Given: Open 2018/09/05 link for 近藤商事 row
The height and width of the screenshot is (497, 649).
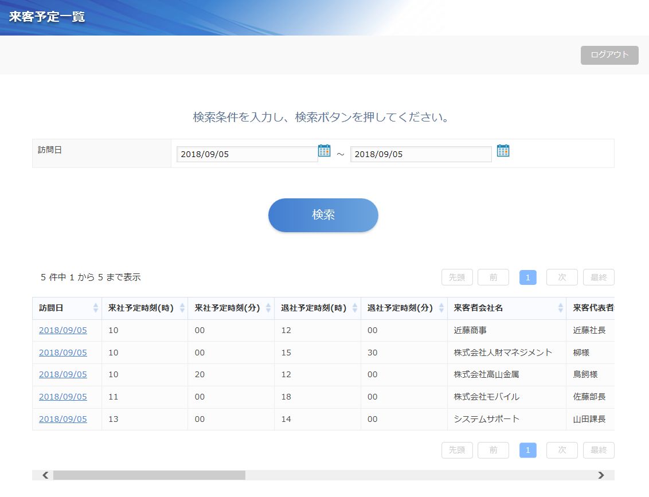Looking at the screenshot, I should (63, 330).
